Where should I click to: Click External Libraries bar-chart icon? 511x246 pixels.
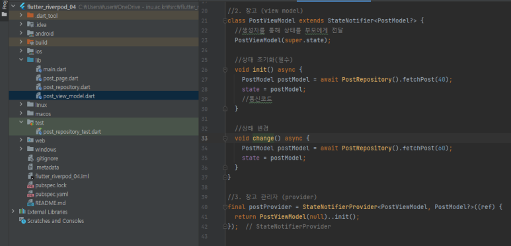[22, 212]
